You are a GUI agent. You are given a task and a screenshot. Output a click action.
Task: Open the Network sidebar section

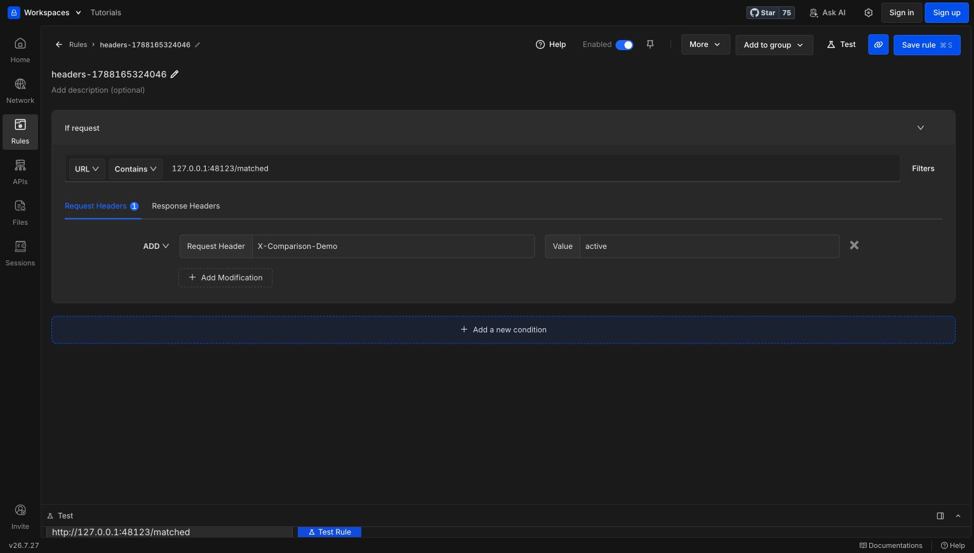pos(20,91)
